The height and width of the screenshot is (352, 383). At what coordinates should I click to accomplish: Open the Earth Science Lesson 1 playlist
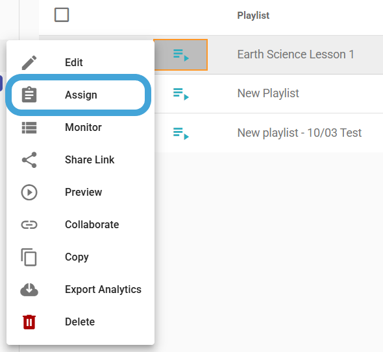pos(295,54)
